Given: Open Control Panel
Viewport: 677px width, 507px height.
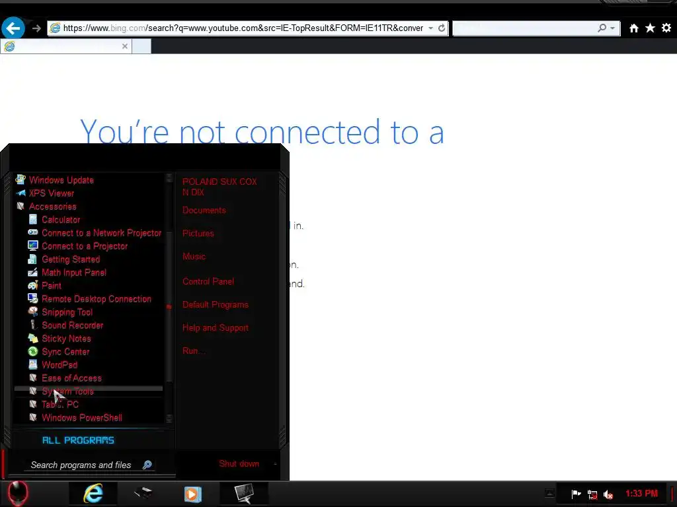Looking at the screenshot, I should click(208, 281).
